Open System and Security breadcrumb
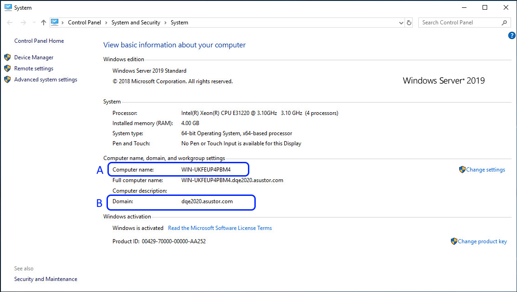 click(x=136, y=23)
